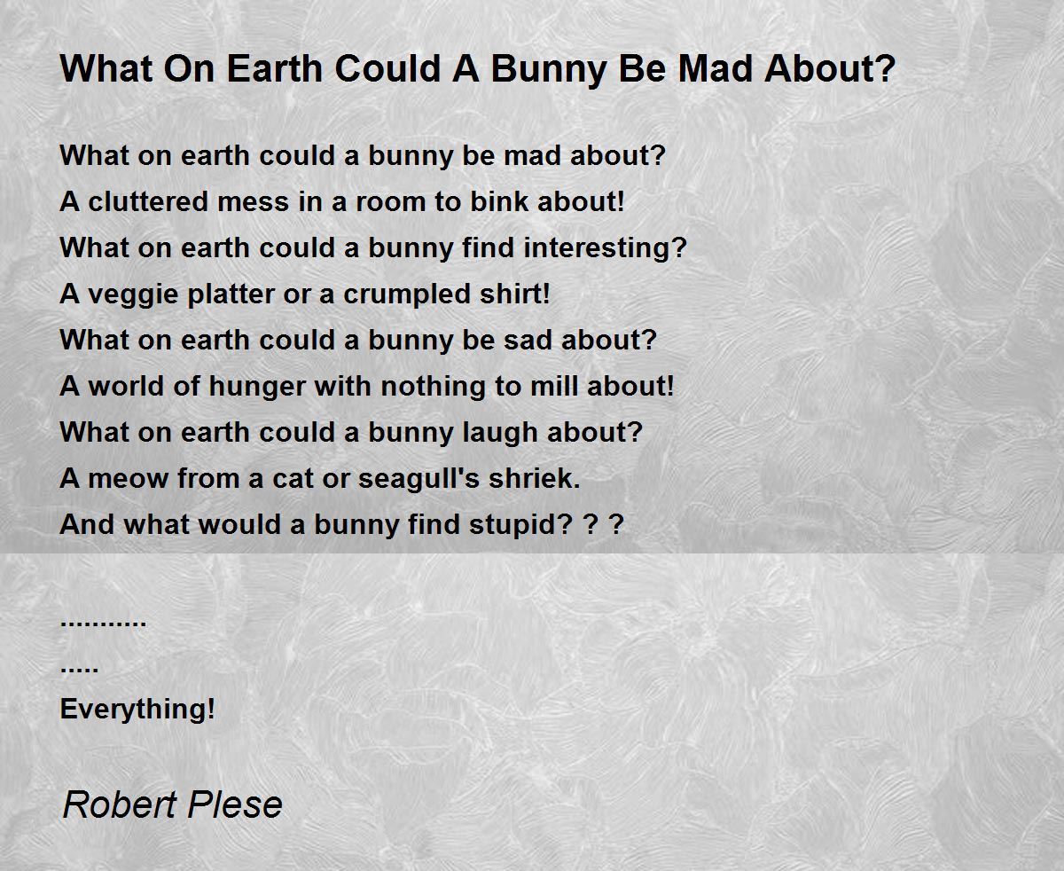
Task: Click the poem title heading
Action: point(478,68)
